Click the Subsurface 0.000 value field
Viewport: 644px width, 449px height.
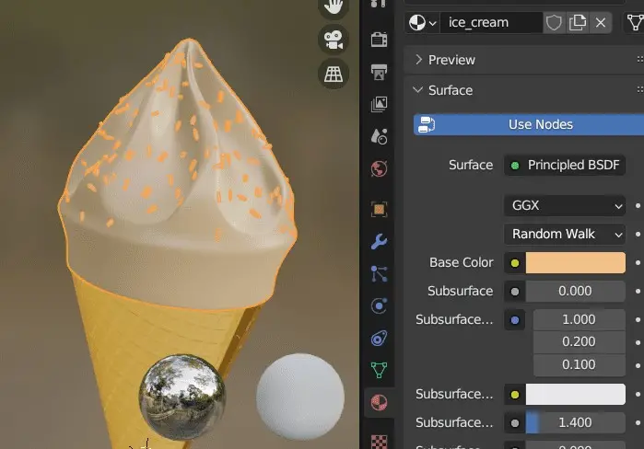[576, 292]
